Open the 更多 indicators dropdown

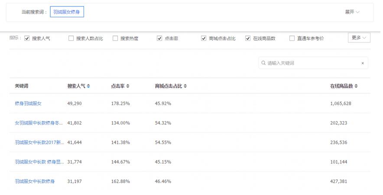[359, 38]
